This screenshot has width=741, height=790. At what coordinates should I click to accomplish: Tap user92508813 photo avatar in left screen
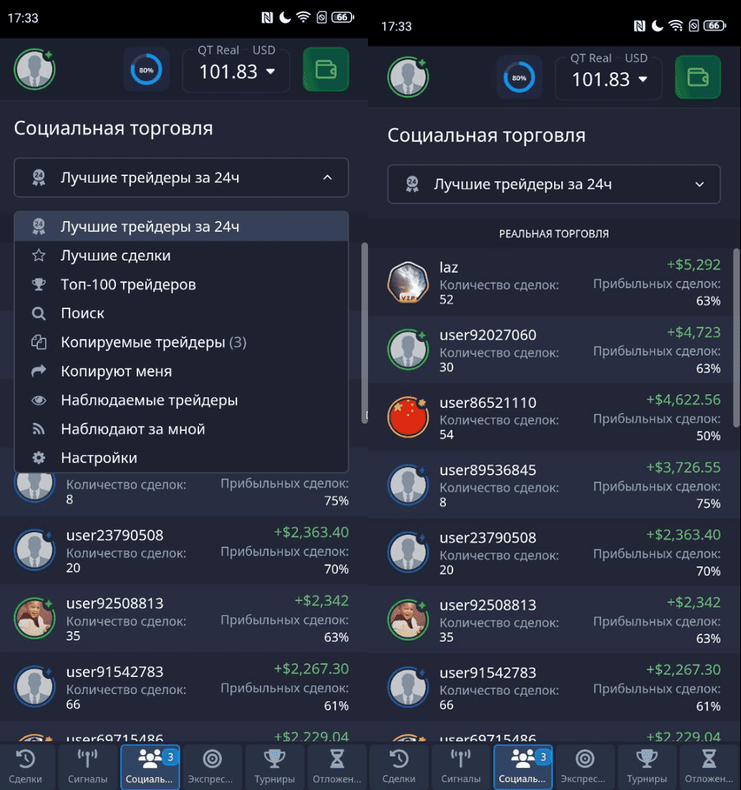[x=34, y=618]
